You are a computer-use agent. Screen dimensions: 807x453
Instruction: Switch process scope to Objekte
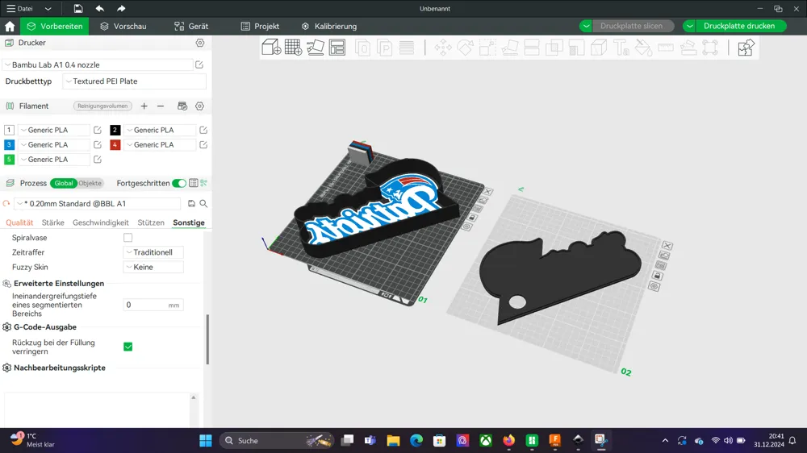[90, 183]
